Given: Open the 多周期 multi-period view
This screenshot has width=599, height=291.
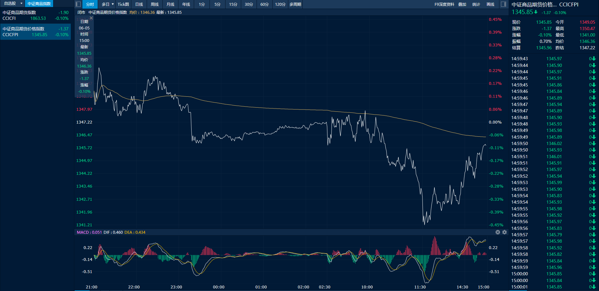Looking at the screenshot, I should tap(295, 4).
